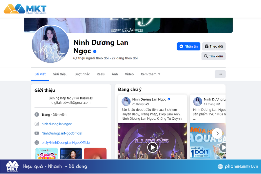The height and width of the screenshot is (174, 261).
Task: Open the author name Ninh Dương Lan Ngọc on the 25 tháng 5 post
Action: click(x=149, y=99)
